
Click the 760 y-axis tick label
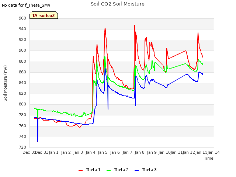pyautogui.click(x=22, y=126)
